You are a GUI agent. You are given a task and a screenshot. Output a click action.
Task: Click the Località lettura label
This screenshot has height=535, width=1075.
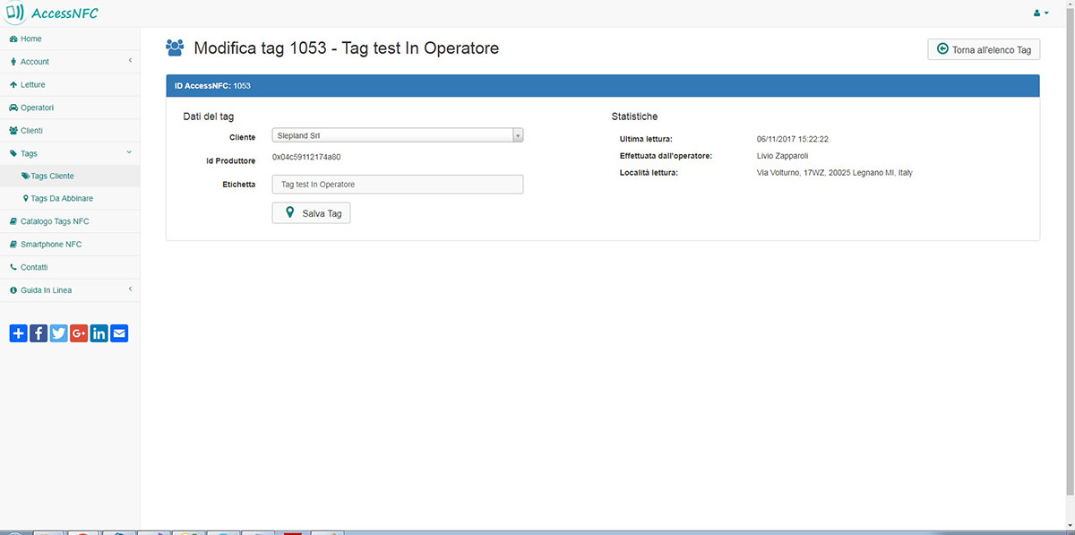click(x=649, y=173)
